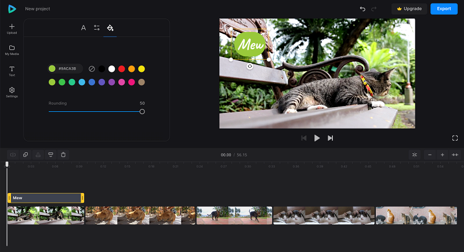
Task: Click the redo arrow icon
Action: (x=374, y=9)
